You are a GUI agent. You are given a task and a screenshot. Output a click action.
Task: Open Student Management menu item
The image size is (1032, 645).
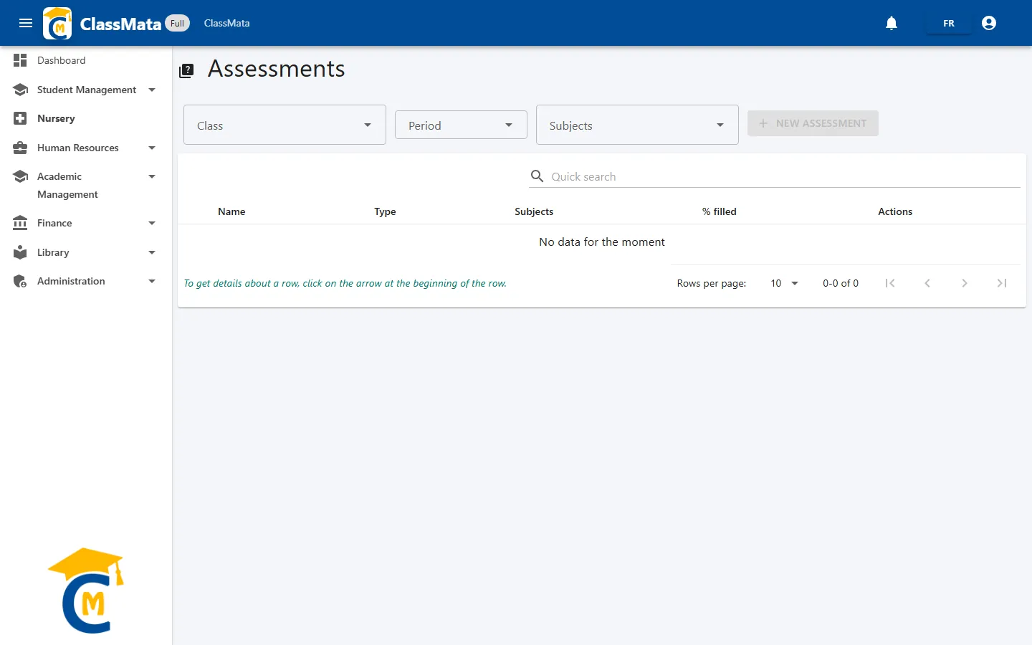pyautogui.click(x=87, y=90)
